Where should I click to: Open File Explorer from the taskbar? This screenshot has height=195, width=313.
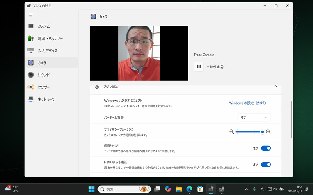pyautogui.click(x=179, y=189)
